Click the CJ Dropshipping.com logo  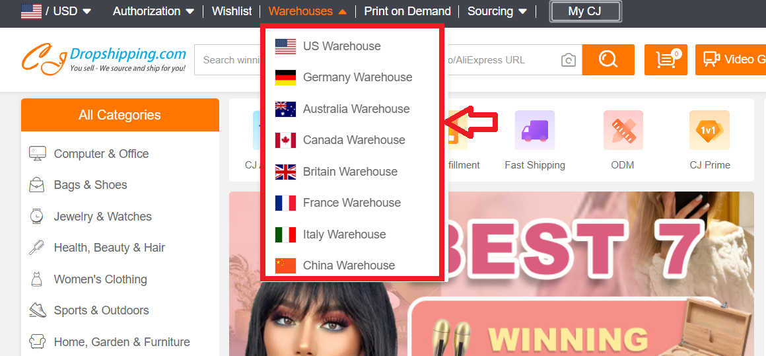[104, 59]
